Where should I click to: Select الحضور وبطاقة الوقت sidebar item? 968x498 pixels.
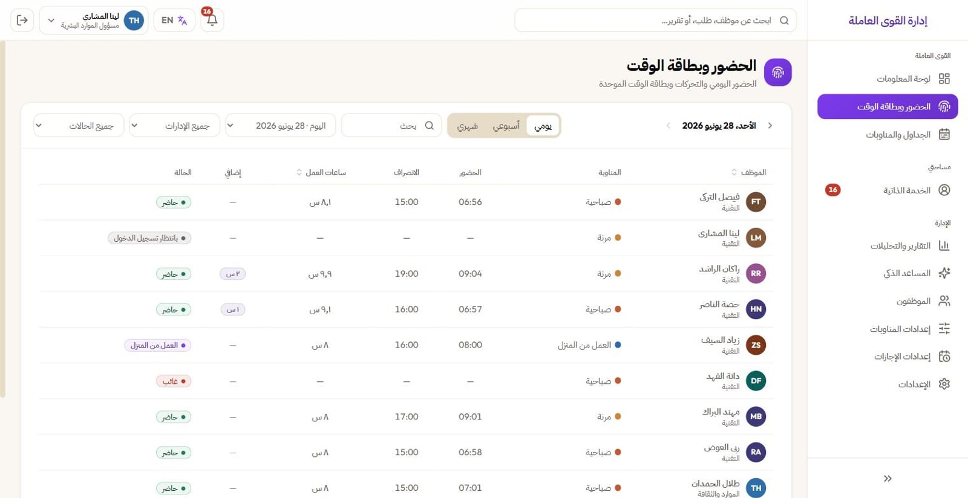point(888,106)
